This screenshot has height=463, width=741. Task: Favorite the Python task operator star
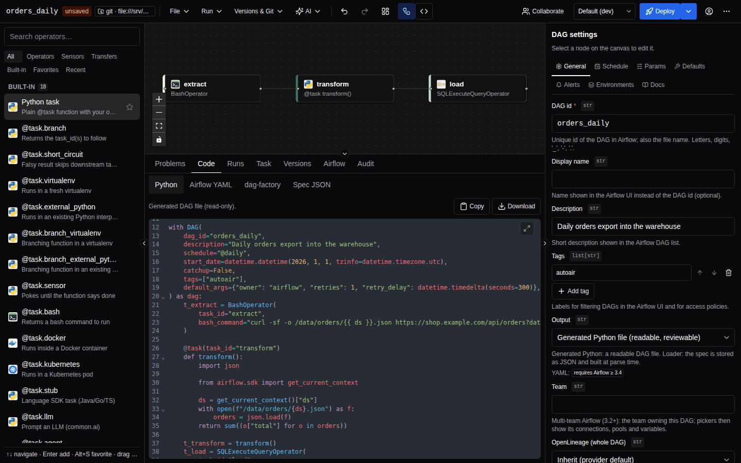point(130,107)
